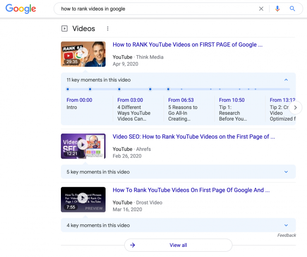The height and width of the screenshot is (257, 307).
Task: Click the 'Apr 9, 2020' date
Action: pos(126,64)
